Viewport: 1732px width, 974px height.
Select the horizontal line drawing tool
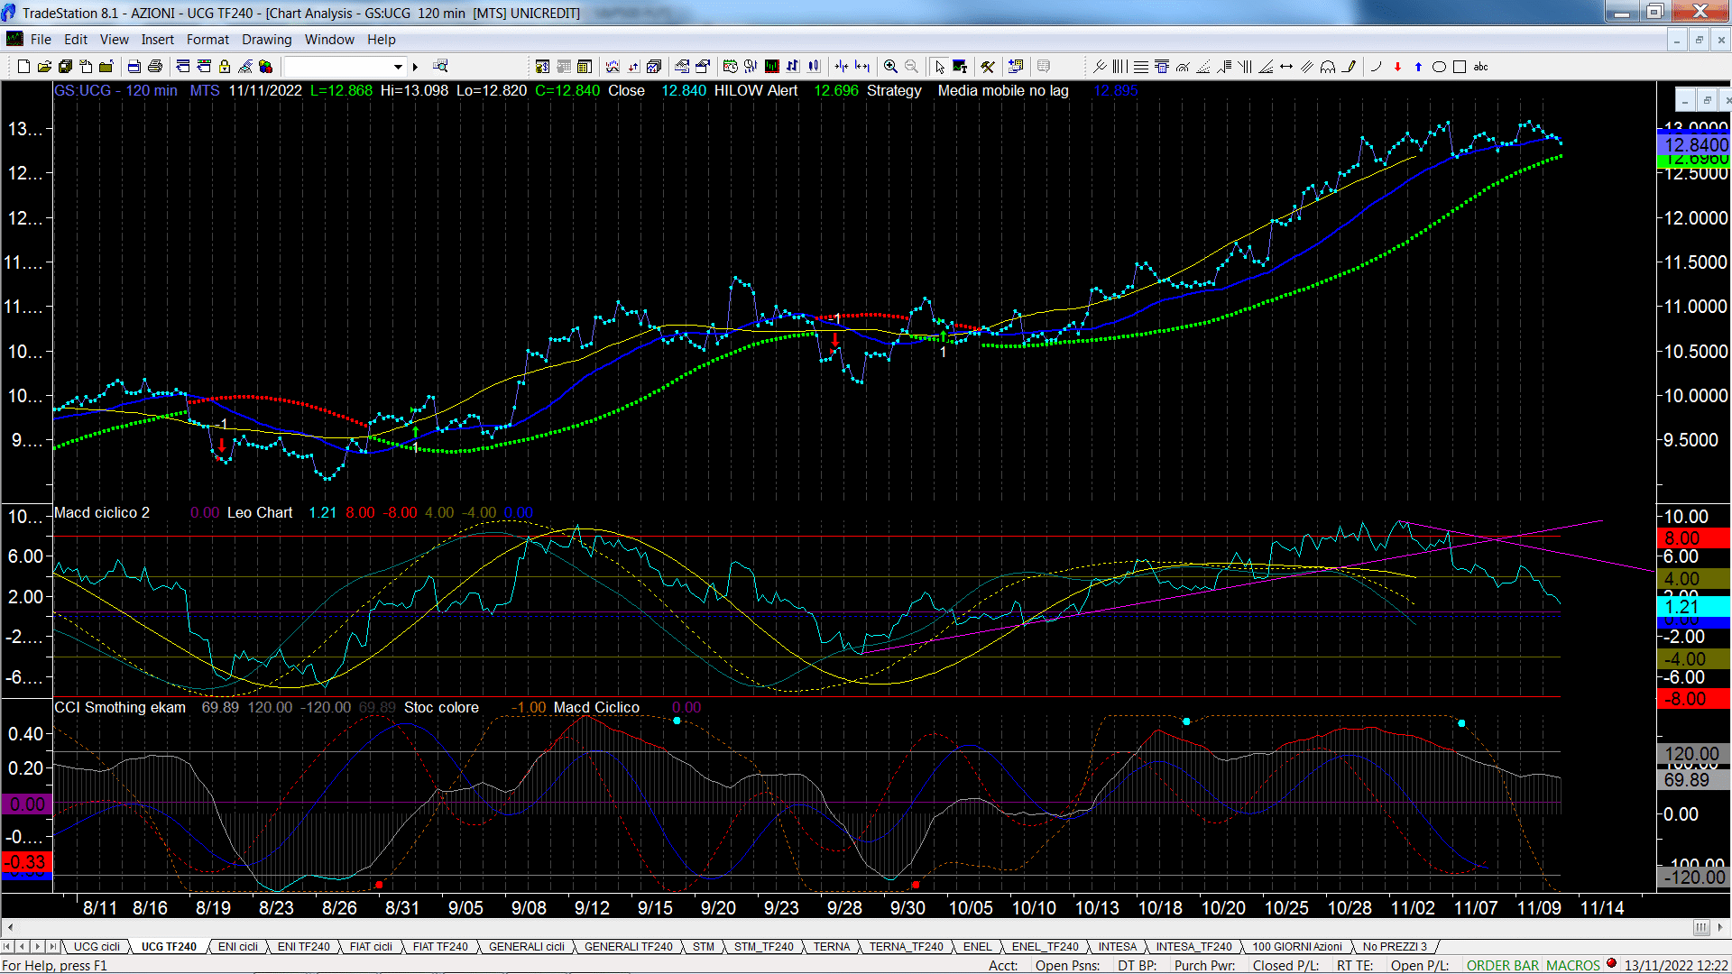(1140, 67)
